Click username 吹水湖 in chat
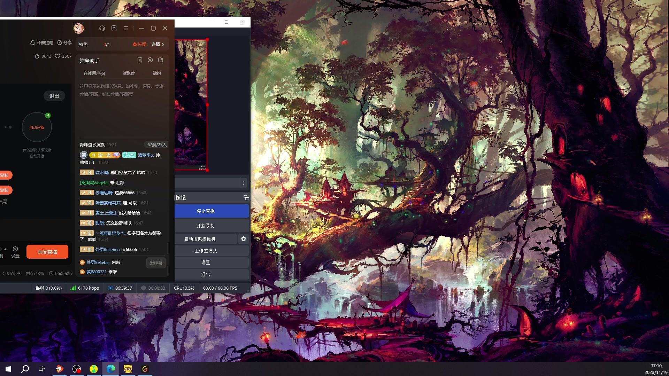 [102, 172]
